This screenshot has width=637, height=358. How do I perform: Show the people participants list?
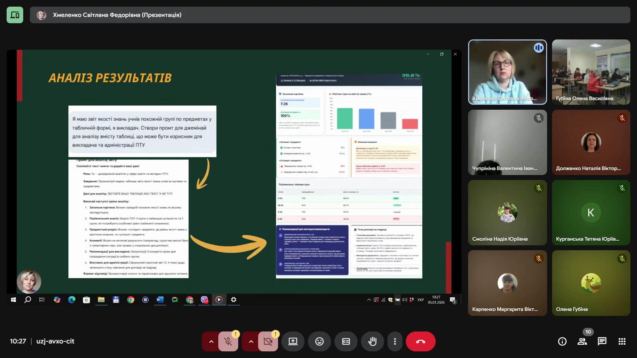tap(582, 341)
